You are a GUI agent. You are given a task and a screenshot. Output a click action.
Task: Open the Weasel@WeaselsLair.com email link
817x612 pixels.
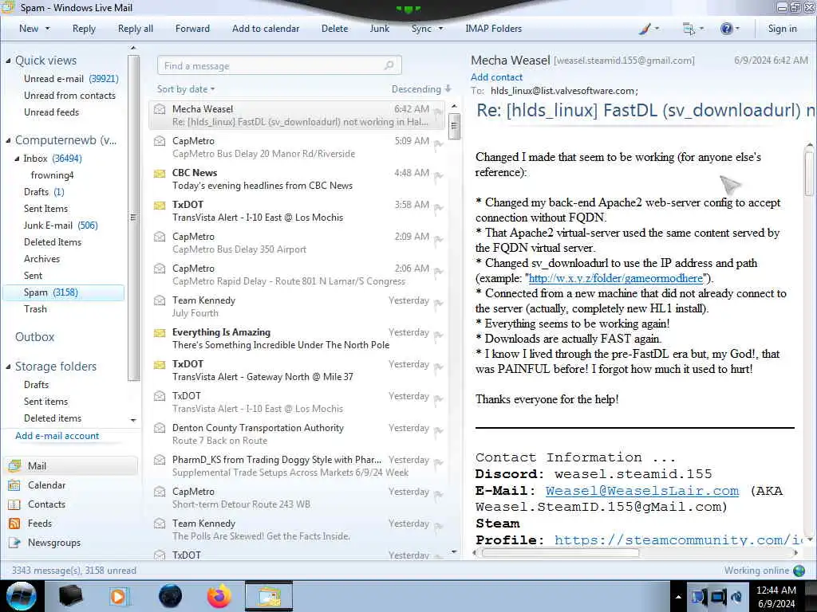point(642,491)
